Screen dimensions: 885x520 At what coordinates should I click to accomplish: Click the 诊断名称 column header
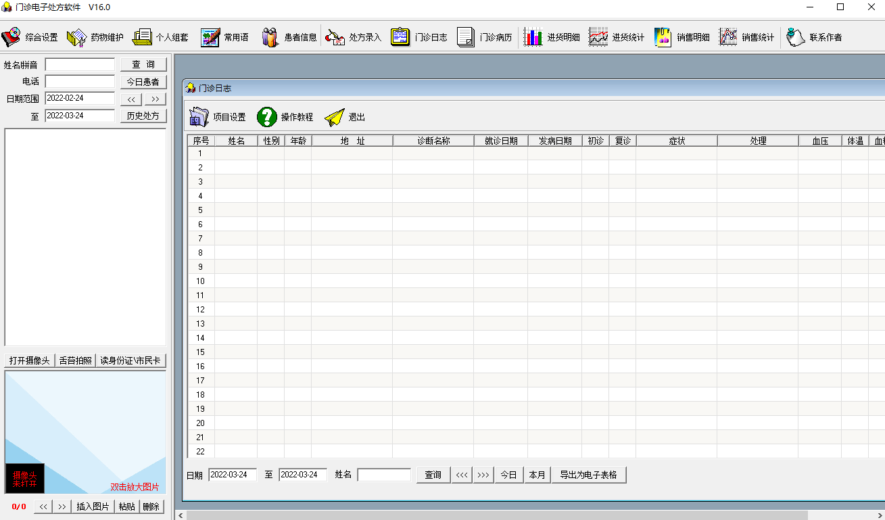tap(433, 141)
